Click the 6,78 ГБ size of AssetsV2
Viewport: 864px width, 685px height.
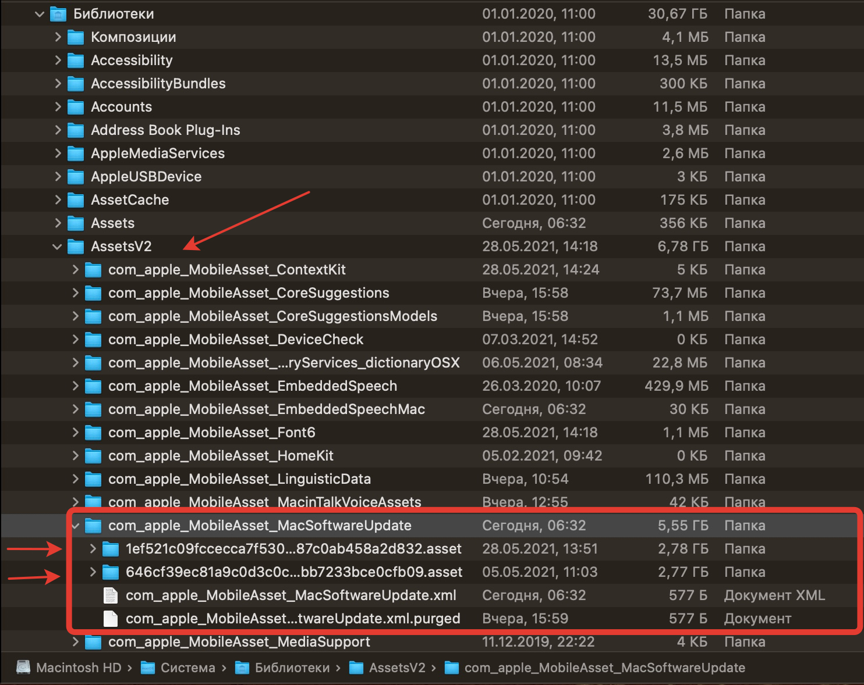pos(683,247)
